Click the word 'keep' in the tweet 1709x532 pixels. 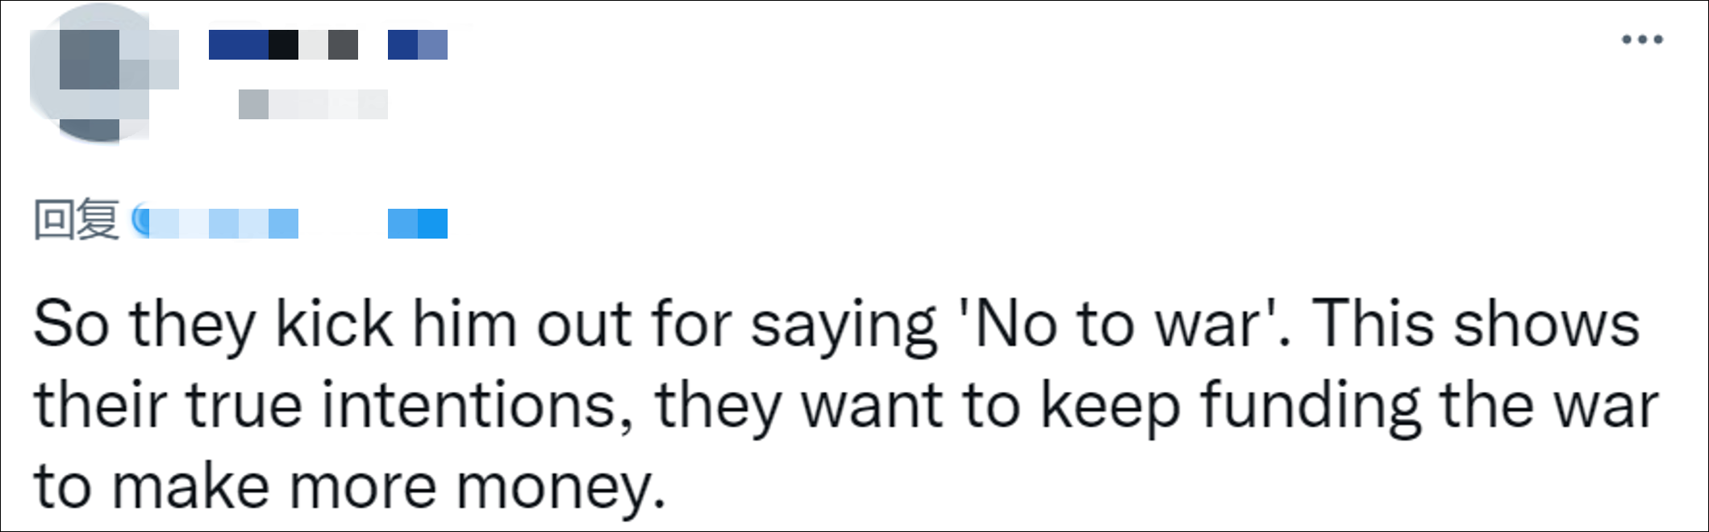pyautogui.click(x=1111, y=405)
